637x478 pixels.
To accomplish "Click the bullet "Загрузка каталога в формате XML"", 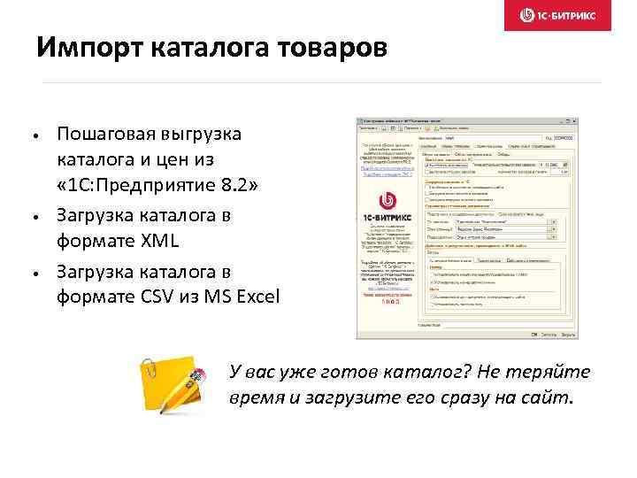I will (x=143, y=228).
